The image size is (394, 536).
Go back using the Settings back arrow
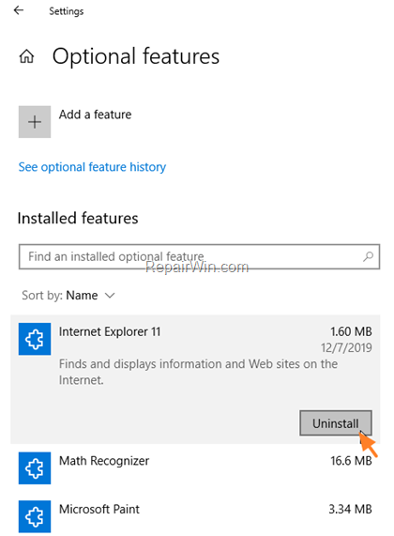coord(19,10)
